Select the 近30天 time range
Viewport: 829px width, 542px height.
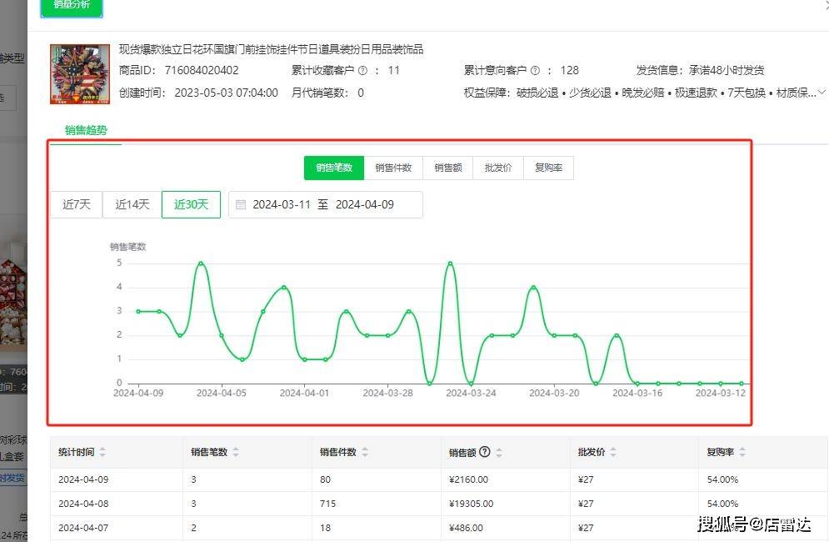click(191, 204)
